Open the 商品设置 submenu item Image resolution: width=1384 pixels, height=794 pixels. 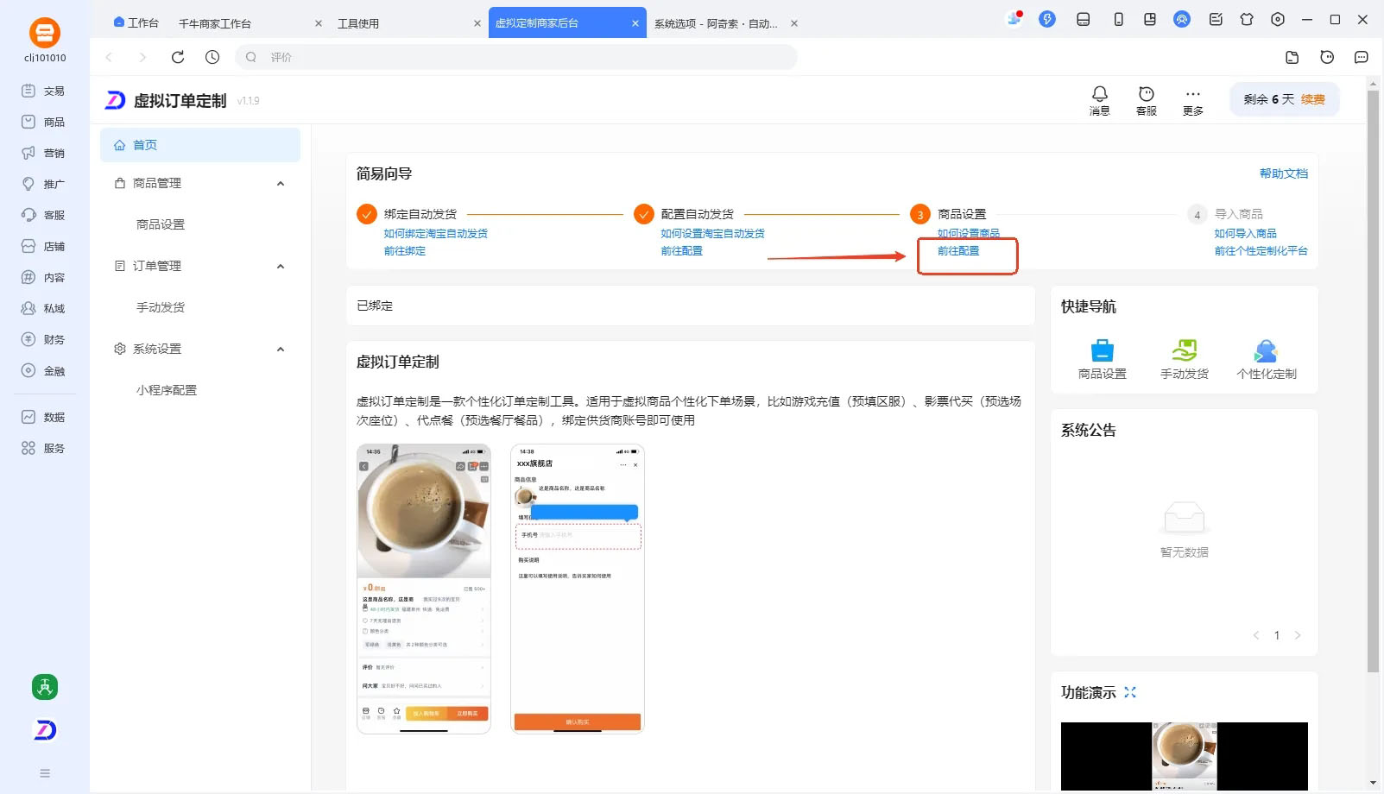tap(161, 224)
